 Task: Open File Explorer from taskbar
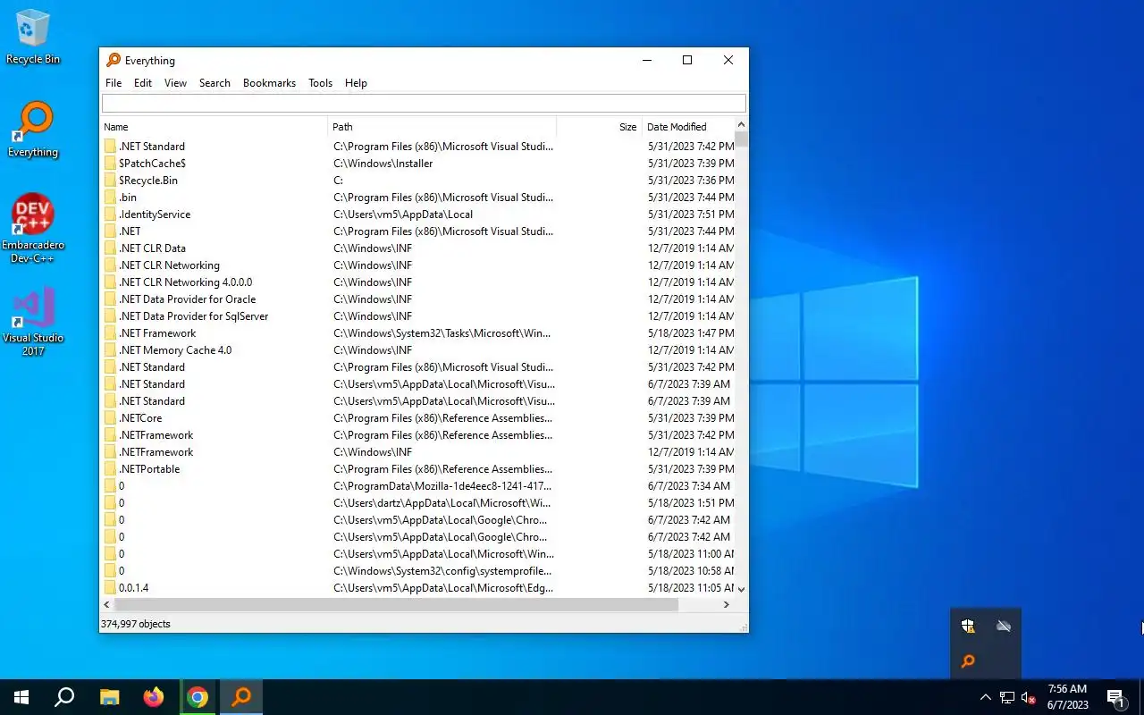(109, 697)
